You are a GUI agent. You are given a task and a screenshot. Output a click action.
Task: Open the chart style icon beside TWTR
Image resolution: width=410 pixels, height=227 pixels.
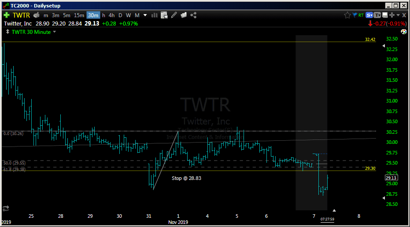[37, 15]
